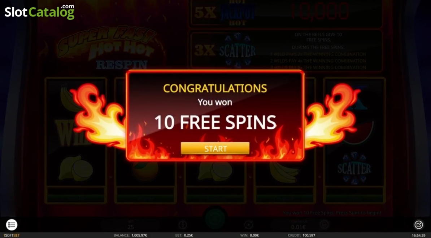This screenshot has width=431, height=238.
Task: Click the iSoftBet logo
Action: tap(12, 235)
